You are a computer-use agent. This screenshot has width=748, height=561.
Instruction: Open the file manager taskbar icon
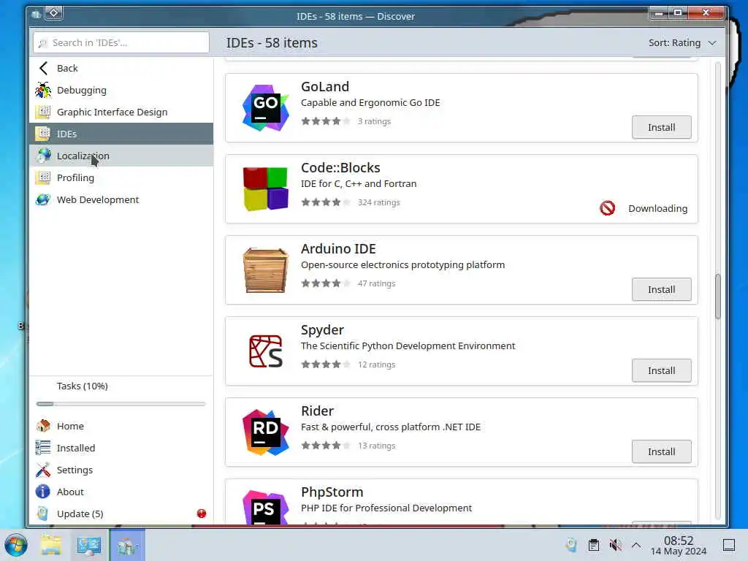point(51,545)
